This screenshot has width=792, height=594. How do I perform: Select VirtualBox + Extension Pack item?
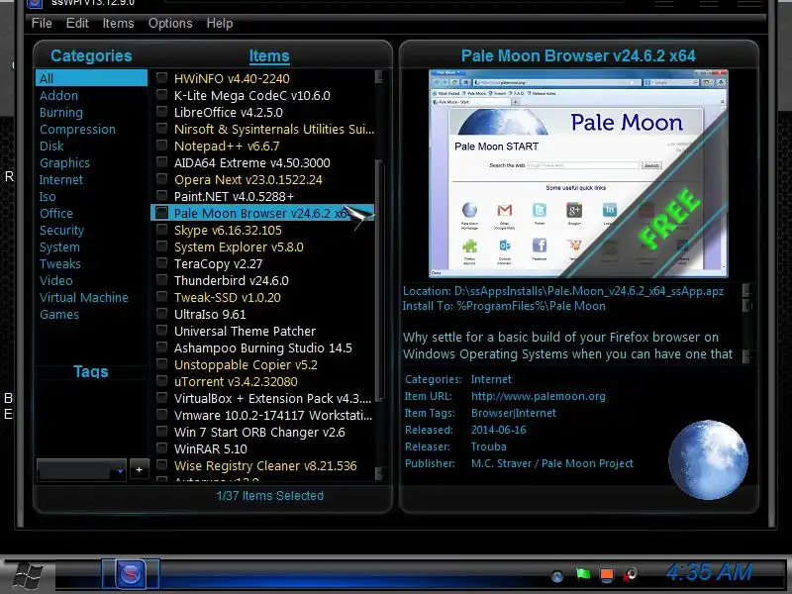[x=273, y=399]
